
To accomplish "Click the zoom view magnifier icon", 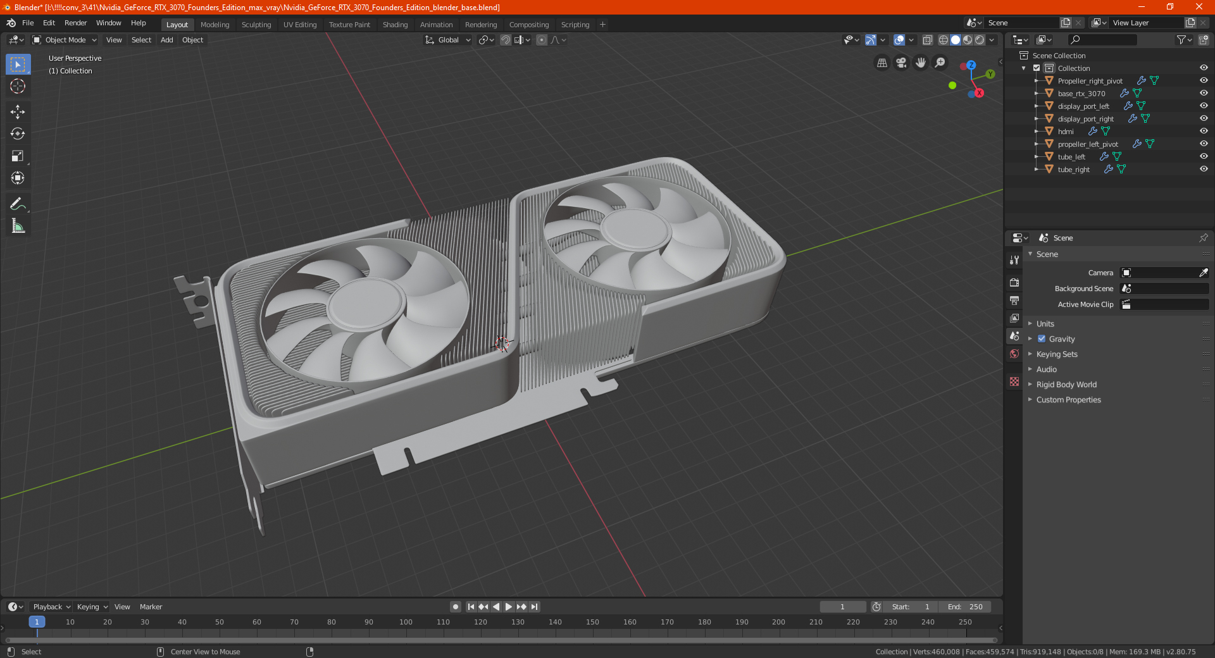I will tap(940, 63).
